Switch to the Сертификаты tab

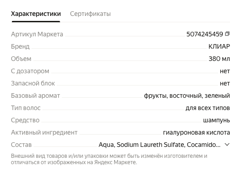coord(90,14)
